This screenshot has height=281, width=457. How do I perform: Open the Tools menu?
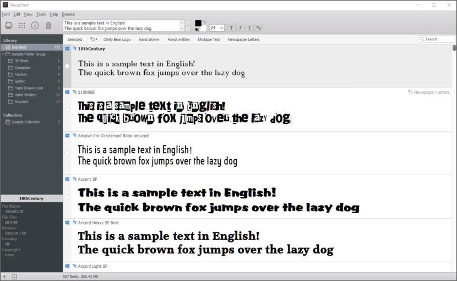click(41, 14)
